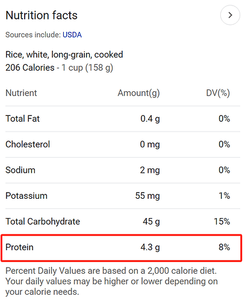
Task: Click the 1 cup (158 g) serving size
Action: [87, 68]
